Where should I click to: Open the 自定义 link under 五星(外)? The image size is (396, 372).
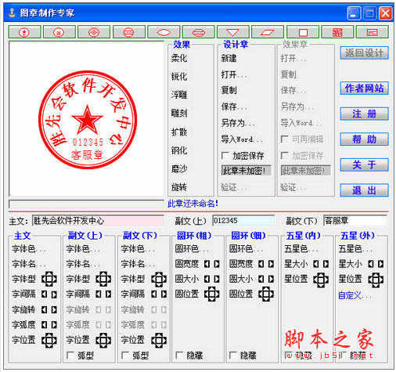coord(355,295)
